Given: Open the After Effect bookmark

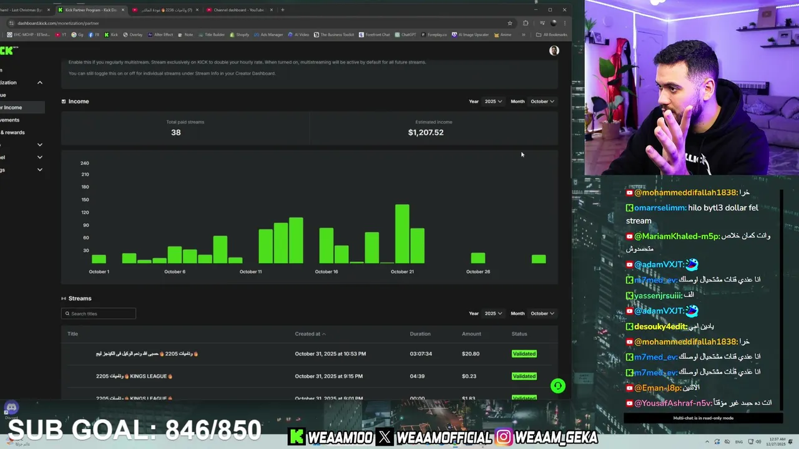Looking at the screenshot, I should [160, 35].
